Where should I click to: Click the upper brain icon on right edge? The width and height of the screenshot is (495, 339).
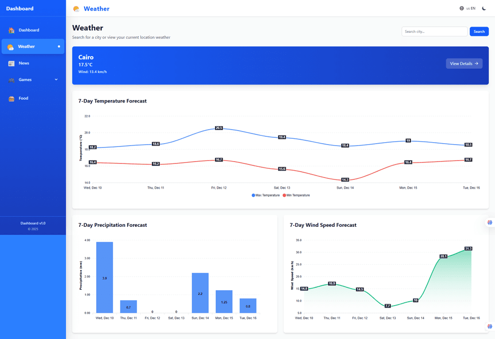pos(490,222)
